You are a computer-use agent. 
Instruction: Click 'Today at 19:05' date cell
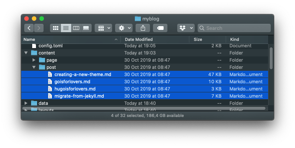click(x=140, y=46)
